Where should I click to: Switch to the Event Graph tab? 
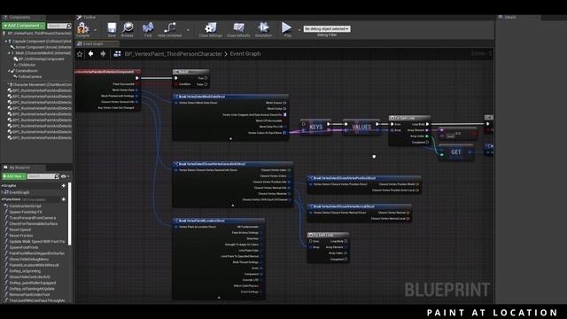click(97, 43)
